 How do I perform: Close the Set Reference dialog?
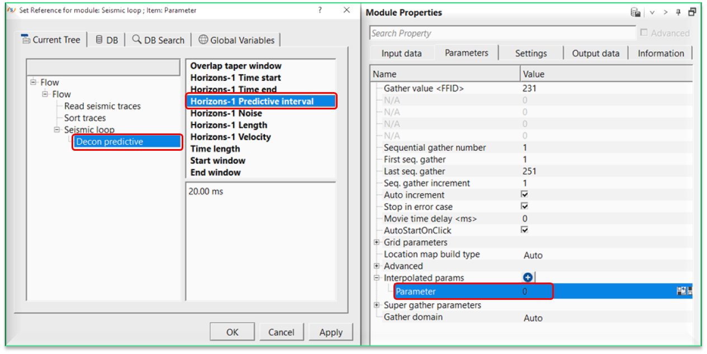[347, 10]
